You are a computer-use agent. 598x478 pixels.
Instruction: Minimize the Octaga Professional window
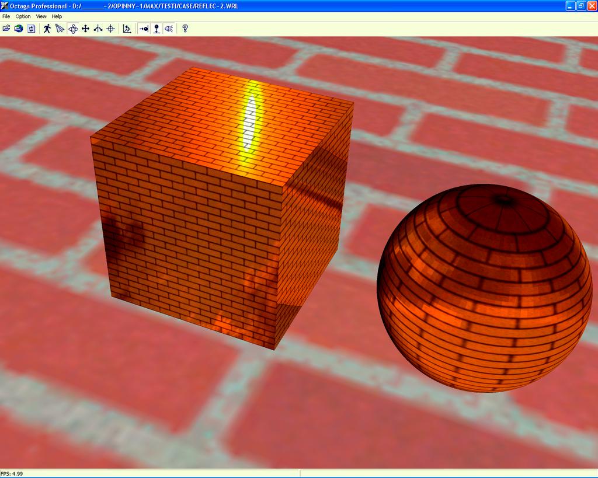(x=570, y=6)
